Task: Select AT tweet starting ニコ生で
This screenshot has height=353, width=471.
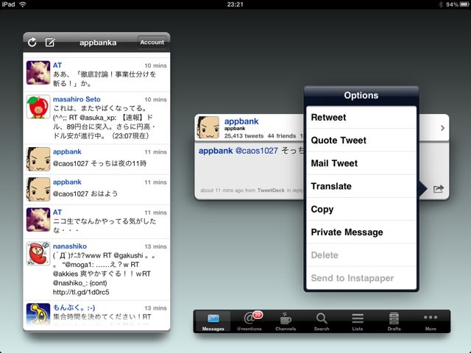Action: (x=96, y=222)
